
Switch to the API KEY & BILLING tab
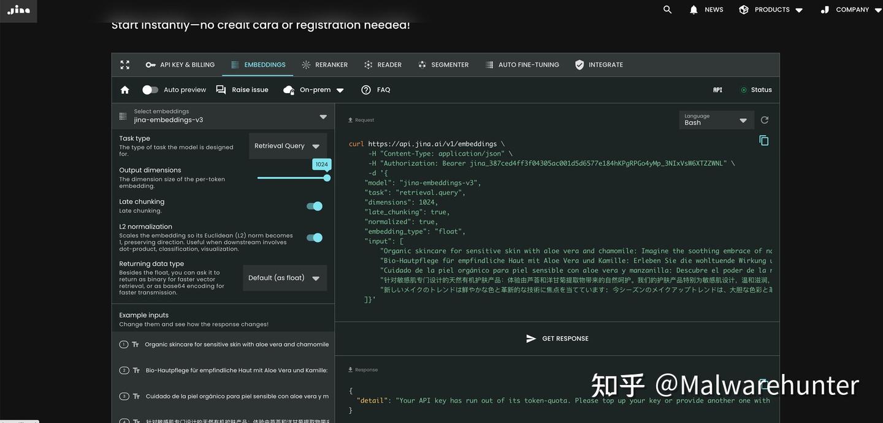(180, 65)
